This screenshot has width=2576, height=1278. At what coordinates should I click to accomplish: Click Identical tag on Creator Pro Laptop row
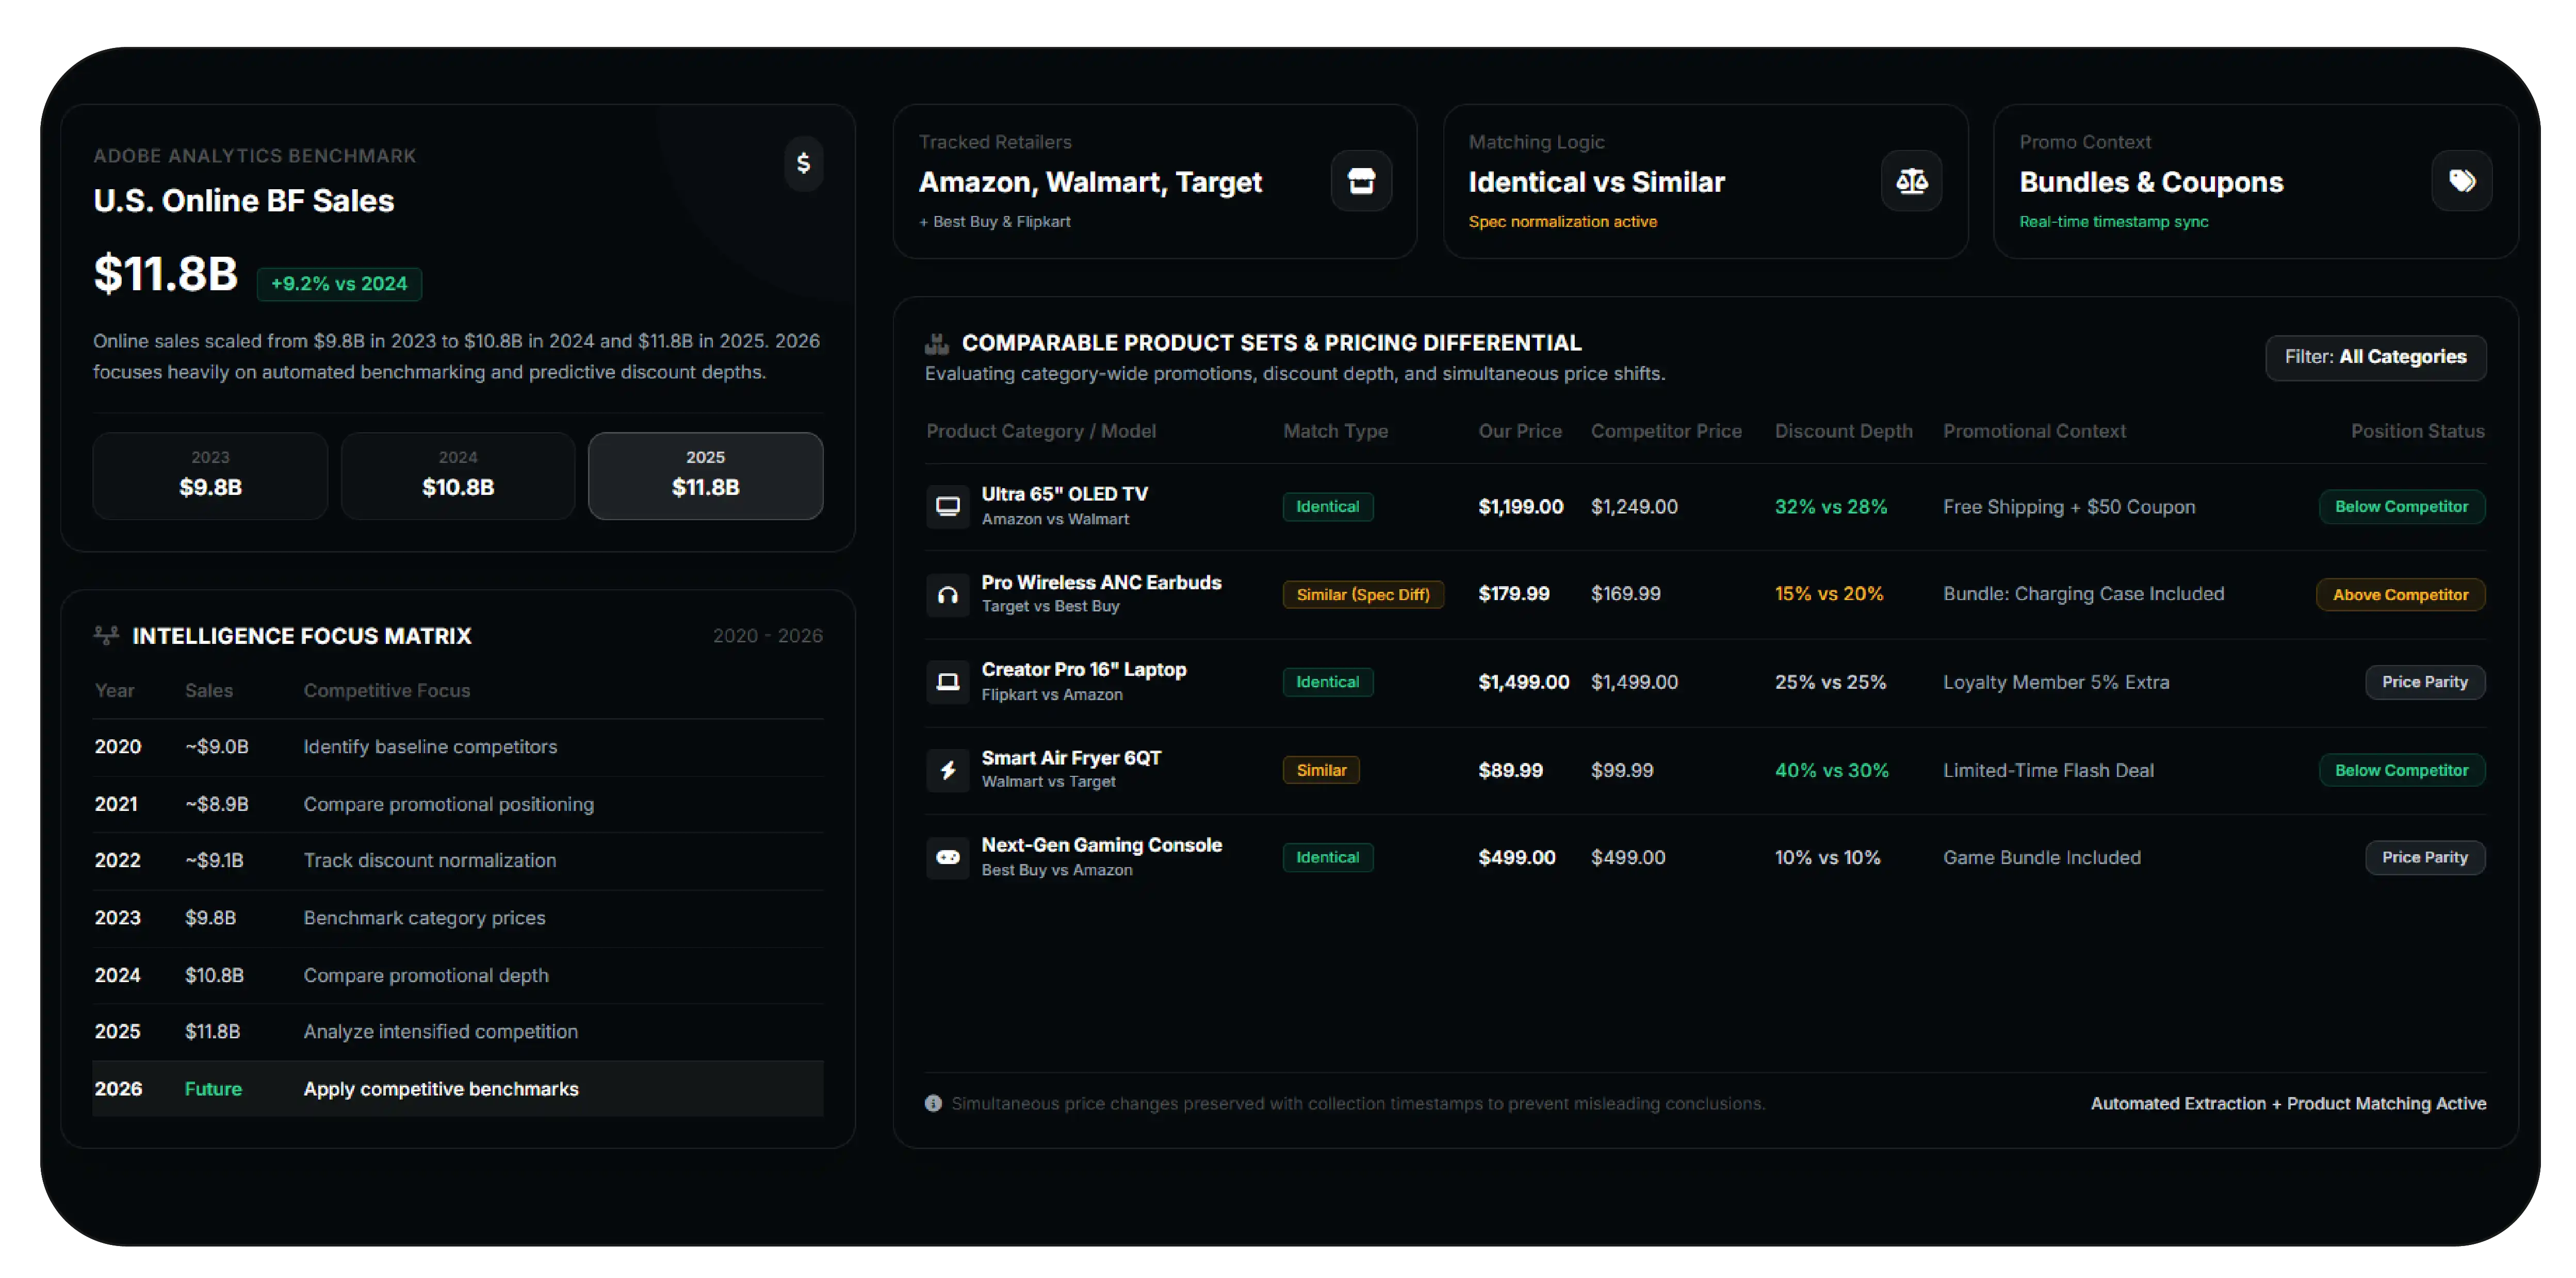pos(1327,683)
